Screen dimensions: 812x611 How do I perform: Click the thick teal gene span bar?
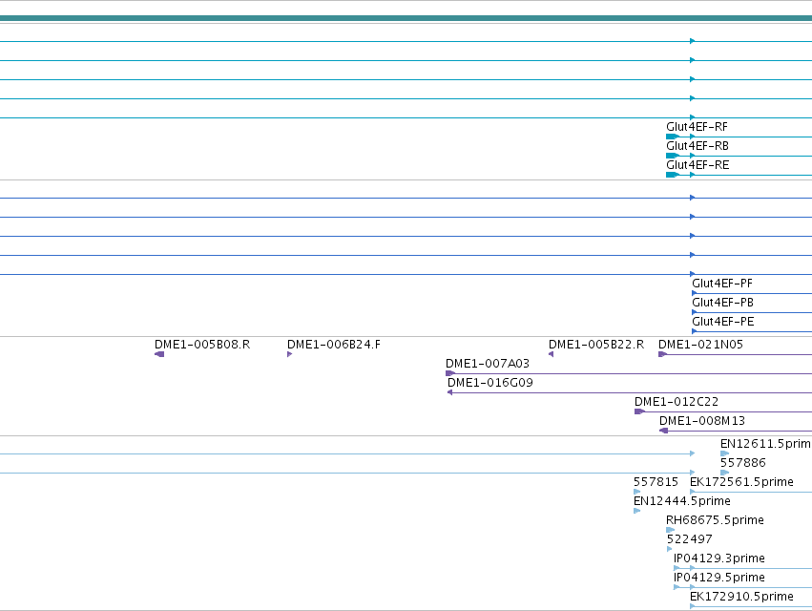point(406,18)
